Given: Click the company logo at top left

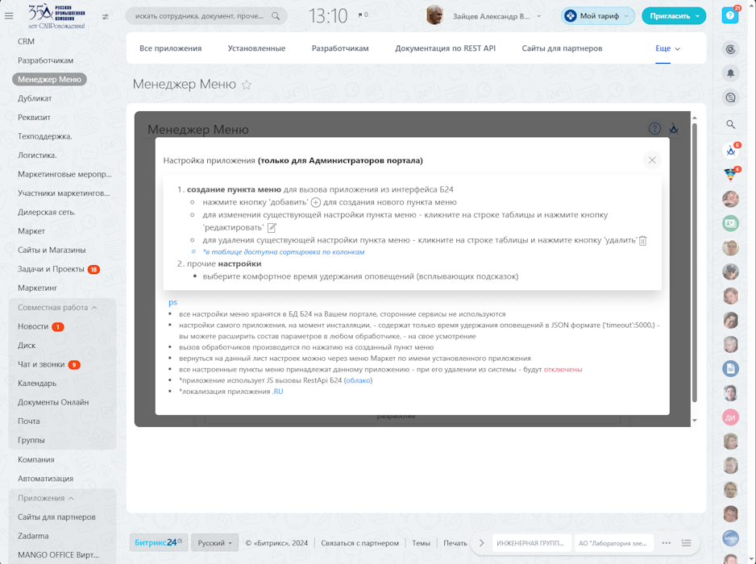Looking at the screenshot, I should tap(56, 16).
